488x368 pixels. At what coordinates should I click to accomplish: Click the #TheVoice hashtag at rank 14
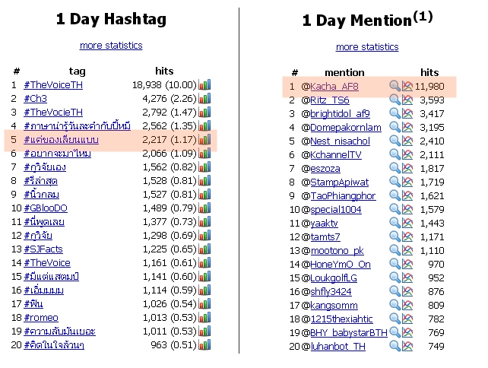[47, 263]
